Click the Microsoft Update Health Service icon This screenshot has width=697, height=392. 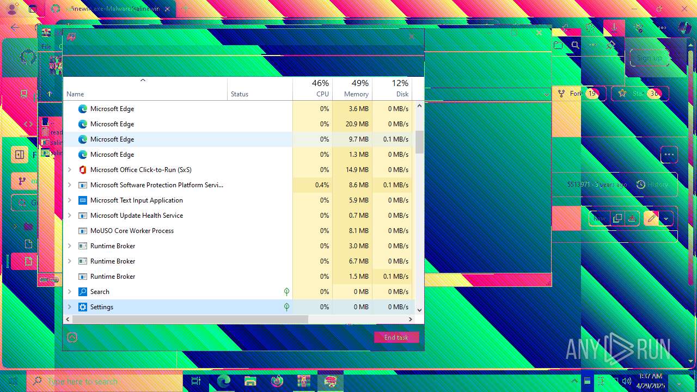[x=83, y=216]
